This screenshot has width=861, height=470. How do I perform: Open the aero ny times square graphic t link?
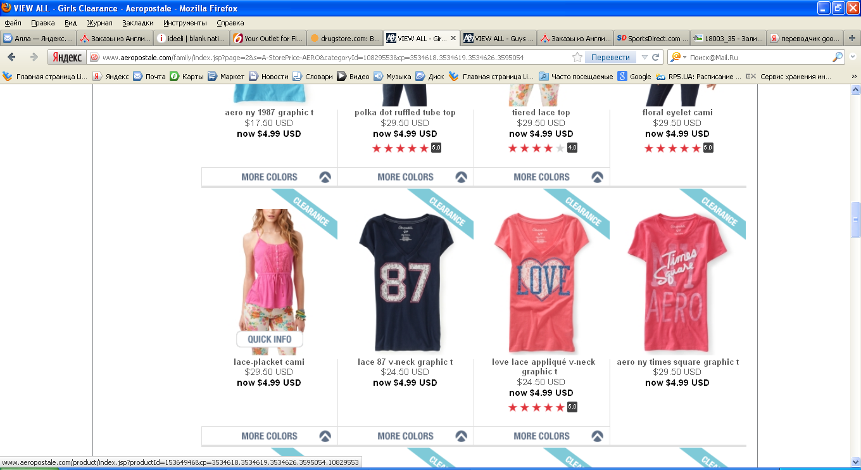pos(678,362)
